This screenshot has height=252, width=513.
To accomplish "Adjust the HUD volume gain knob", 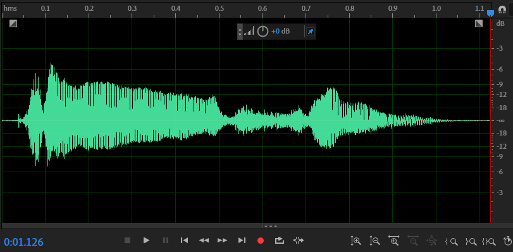I will 263,32.
